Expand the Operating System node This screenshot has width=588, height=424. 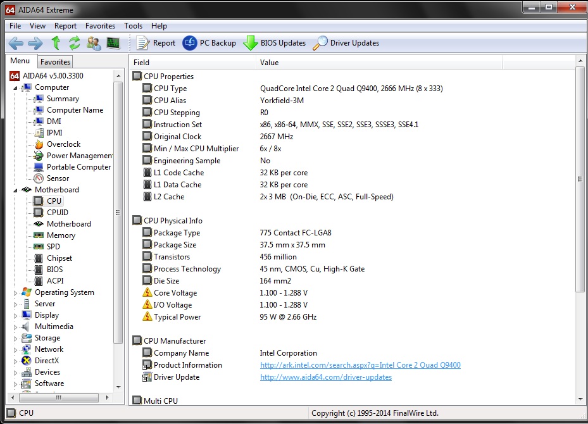pyautogui.click(x=15, y=293)
